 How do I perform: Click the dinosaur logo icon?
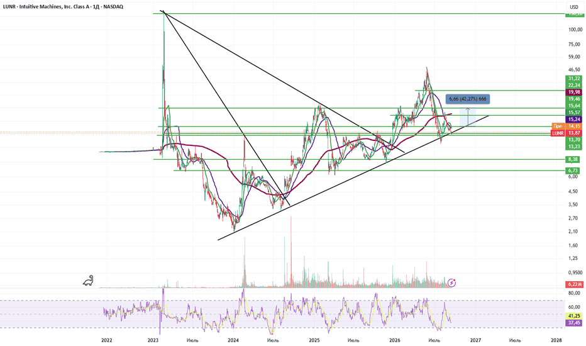88,281
